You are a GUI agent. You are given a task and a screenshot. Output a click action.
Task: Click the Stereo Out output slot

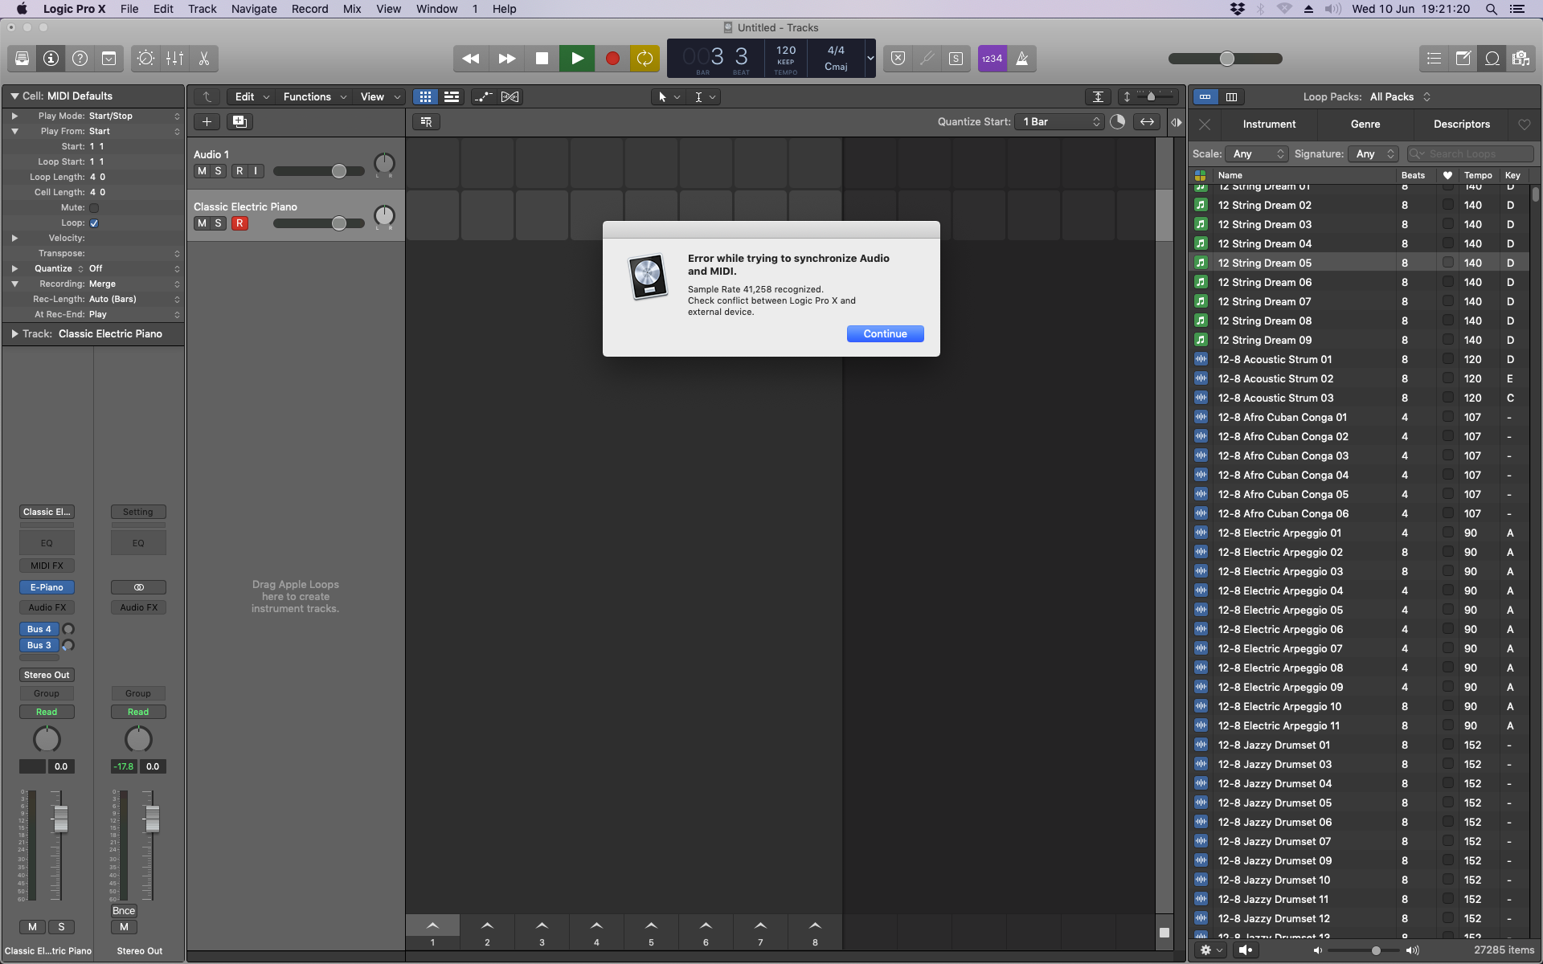point(47,676)
